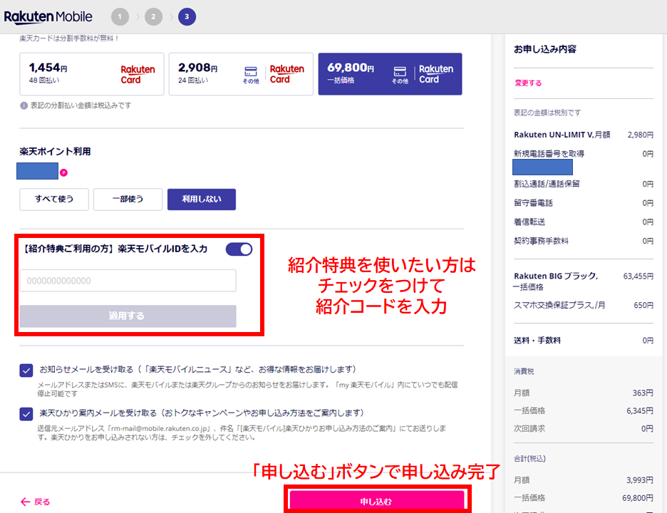Viewport: 667px width, 513px height.
Task: Click the pink 申し込む button
Action: 377,501
